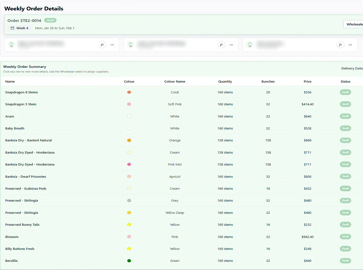Click the sort icon on the first card

102,45
